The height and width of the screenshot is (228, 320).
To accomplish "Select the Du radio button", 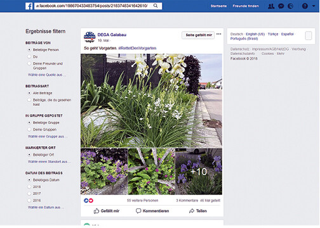I will (x=29, y=56).
